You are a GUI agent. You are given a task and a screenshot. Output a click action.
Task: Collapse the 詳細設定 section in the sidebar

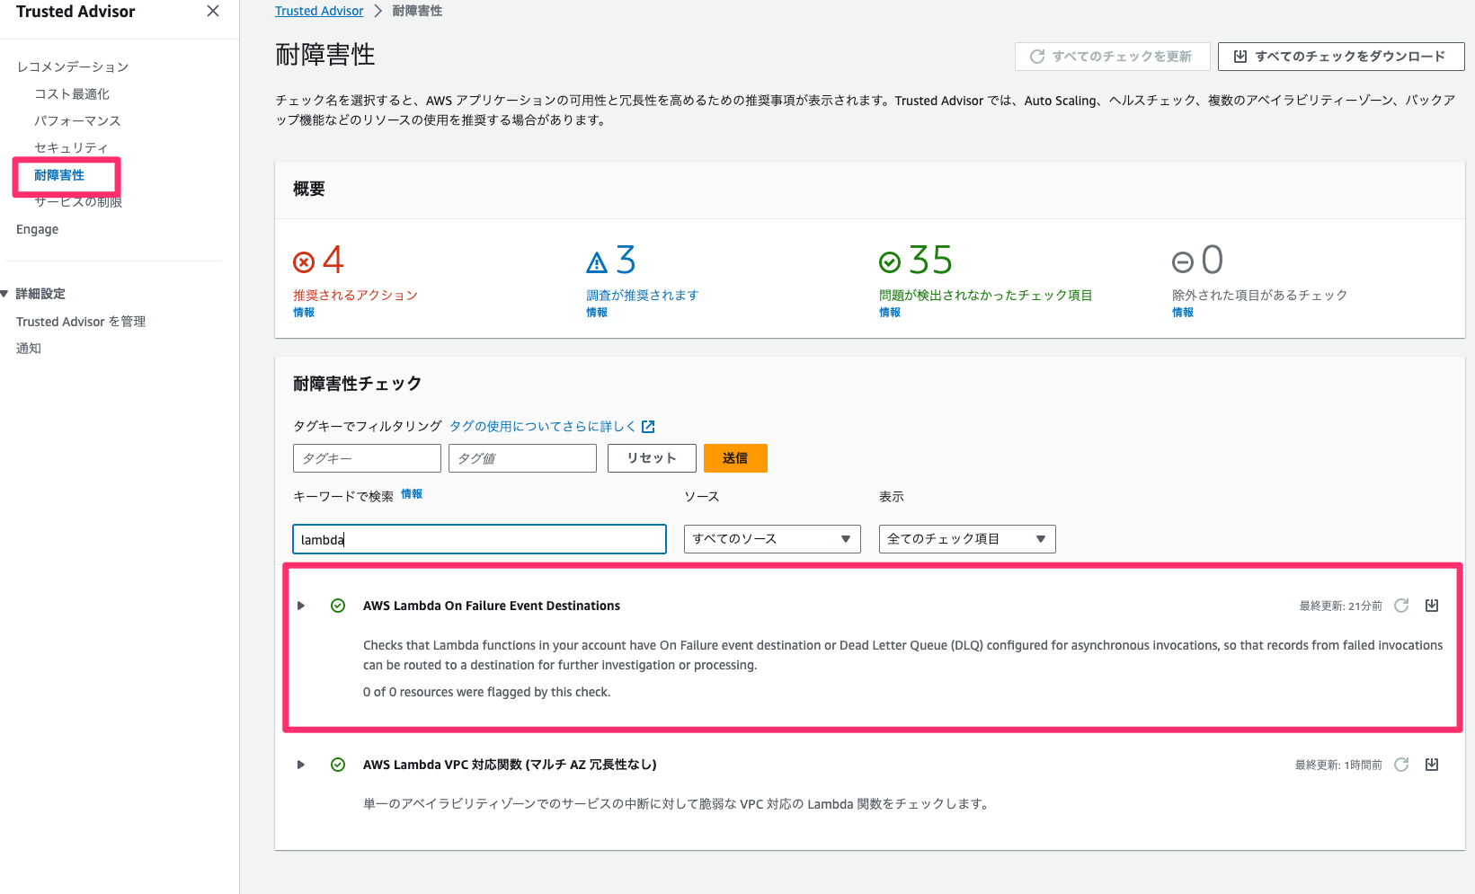tap(6, 293)
